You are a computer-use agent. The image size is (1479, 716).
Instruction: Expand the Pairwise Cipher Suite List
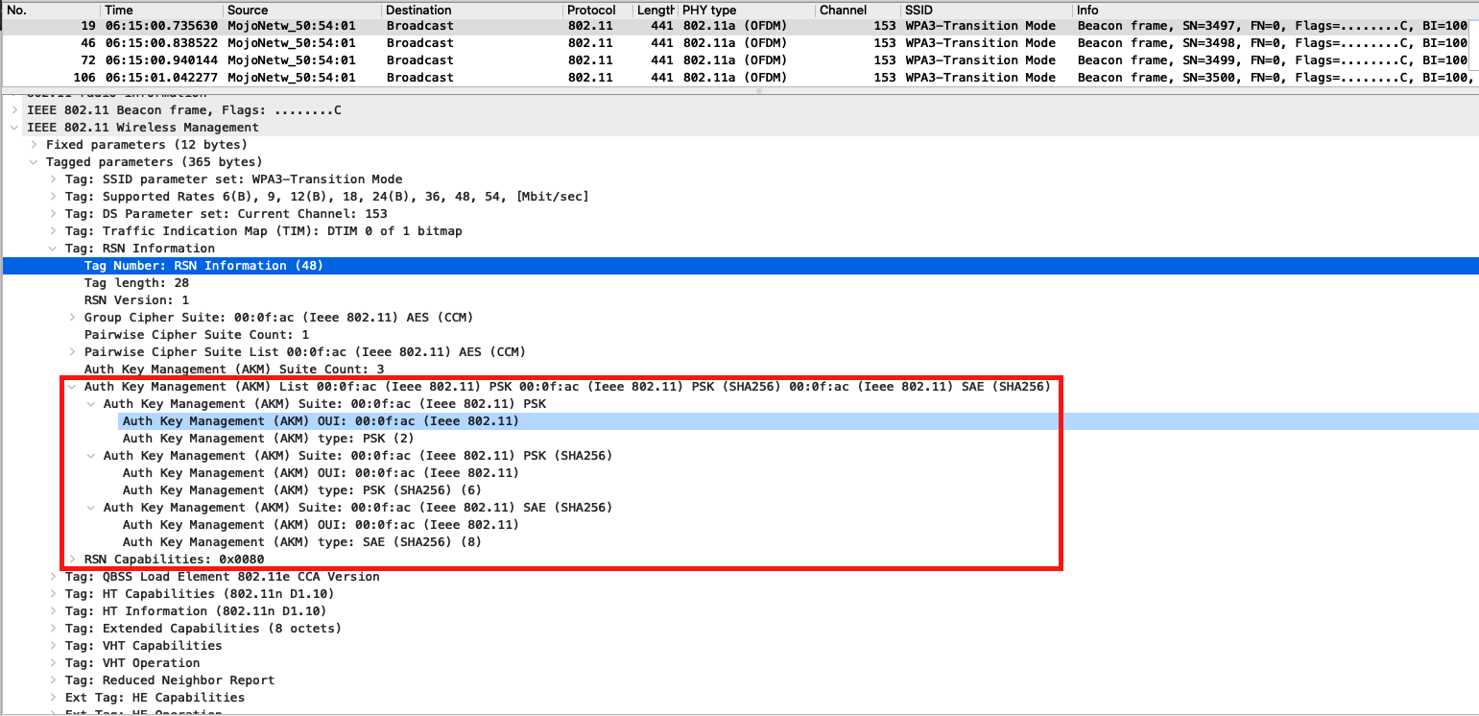click(72, 351)
